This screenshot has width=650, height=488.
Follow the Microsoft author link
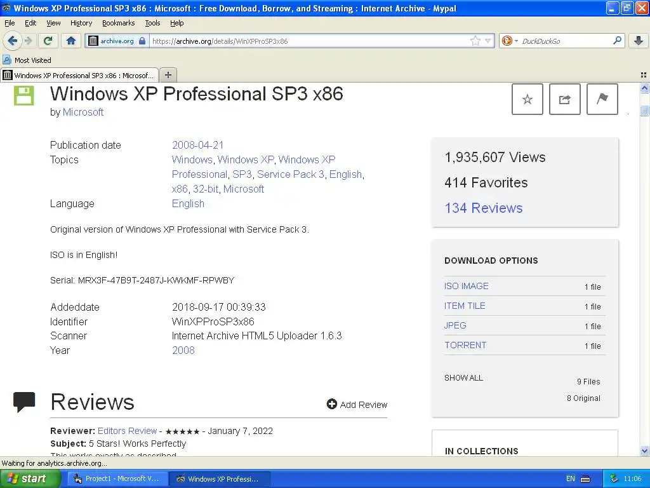[83, 112]
